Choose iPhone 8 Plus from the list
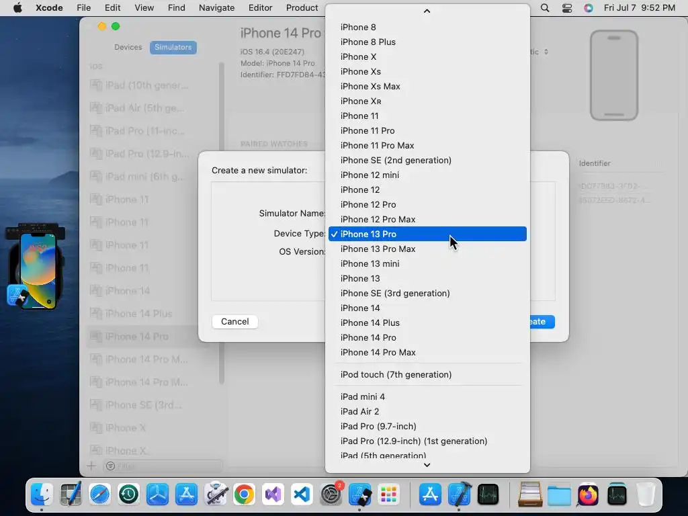Image resolution: width=688 pixels, height=516 pixels. click(x=427, y=42)
